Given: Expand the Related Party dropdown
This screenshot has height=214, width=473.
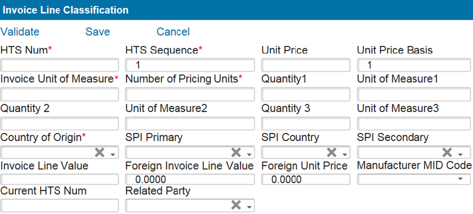Looking at the screenshot, I should pos(249,207).
